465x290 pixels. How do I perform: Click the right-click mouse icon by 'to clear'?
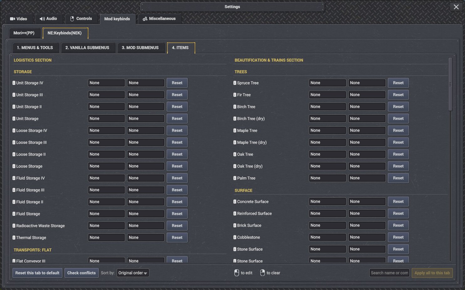click(263, 273)
